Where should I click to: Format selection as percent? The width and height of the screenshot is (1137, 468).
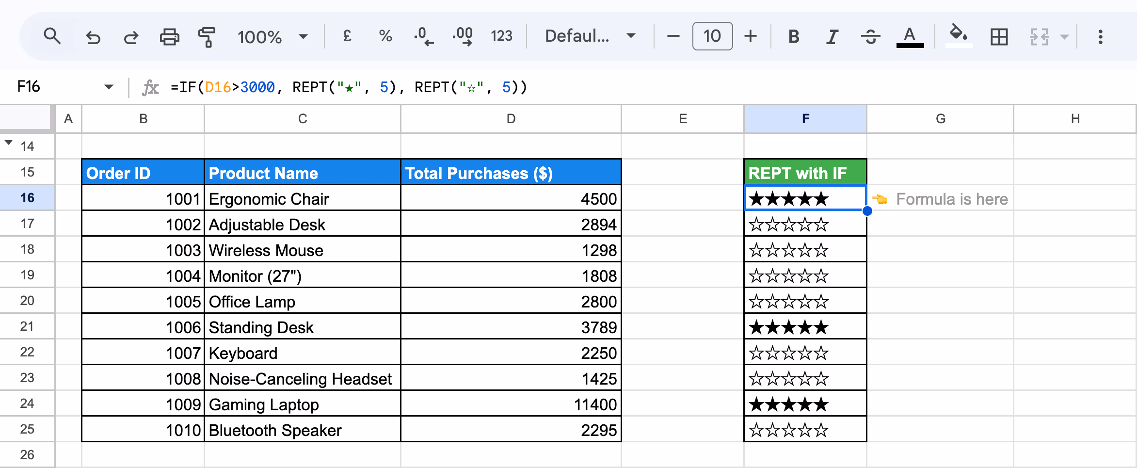click(x=385, y=36)
